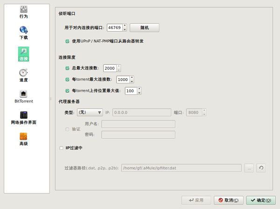Decrease per-torrent max connections 1000
Viewport: 280px width, 209px height.
[x=132, y=81]
